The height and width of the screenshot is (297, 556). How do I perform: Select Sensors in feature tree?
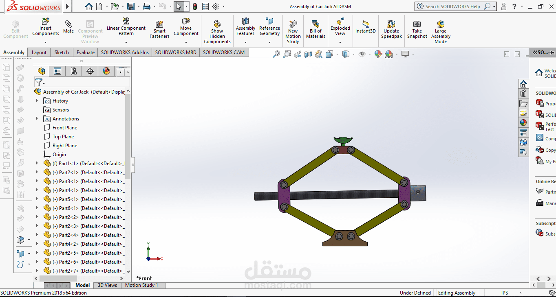[60, 109]
